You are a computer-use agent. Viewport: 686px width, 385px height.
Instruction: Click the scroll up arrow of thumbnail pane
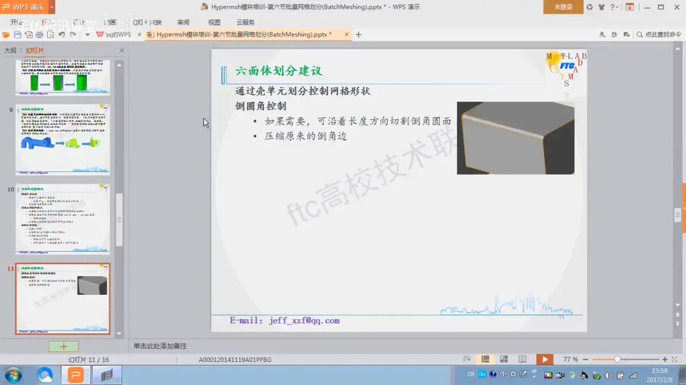coord(119,65)
